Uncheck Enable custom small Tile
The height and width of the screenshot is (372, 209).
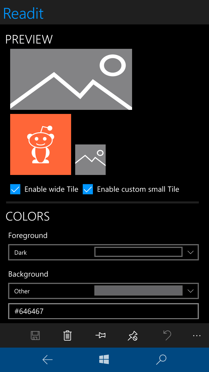coord(88,189)
